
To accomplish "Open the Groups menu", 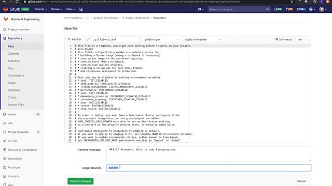I will pyautogui.click(x=57, y=9).
